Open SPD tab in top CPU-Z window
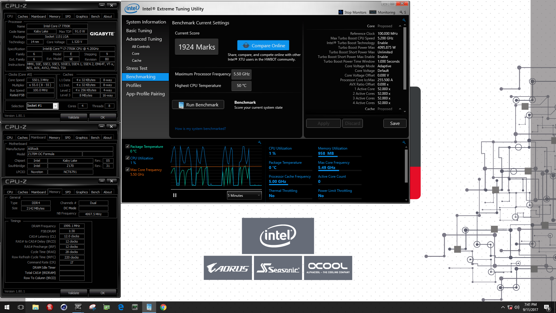This screenshot has width=556, height=313. 68,17
